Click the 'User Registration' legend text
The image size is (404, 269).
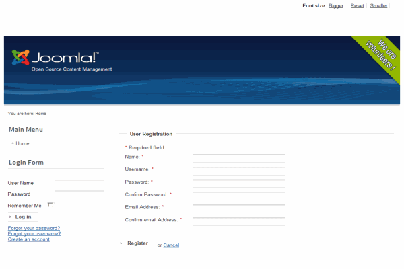(x=151, y=134)
